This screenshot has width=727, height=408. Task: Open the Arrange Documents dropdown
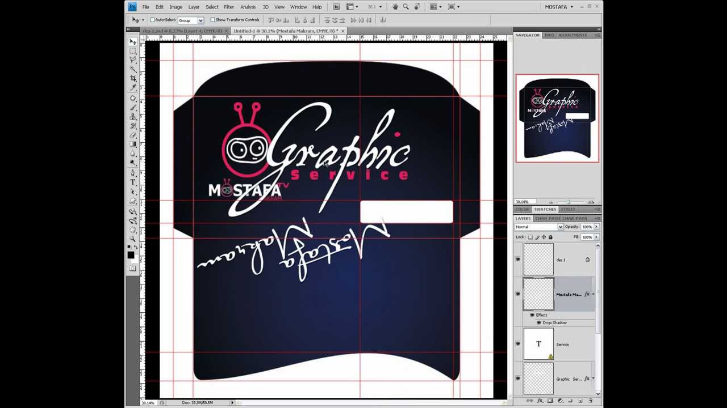tap(436, 7)
